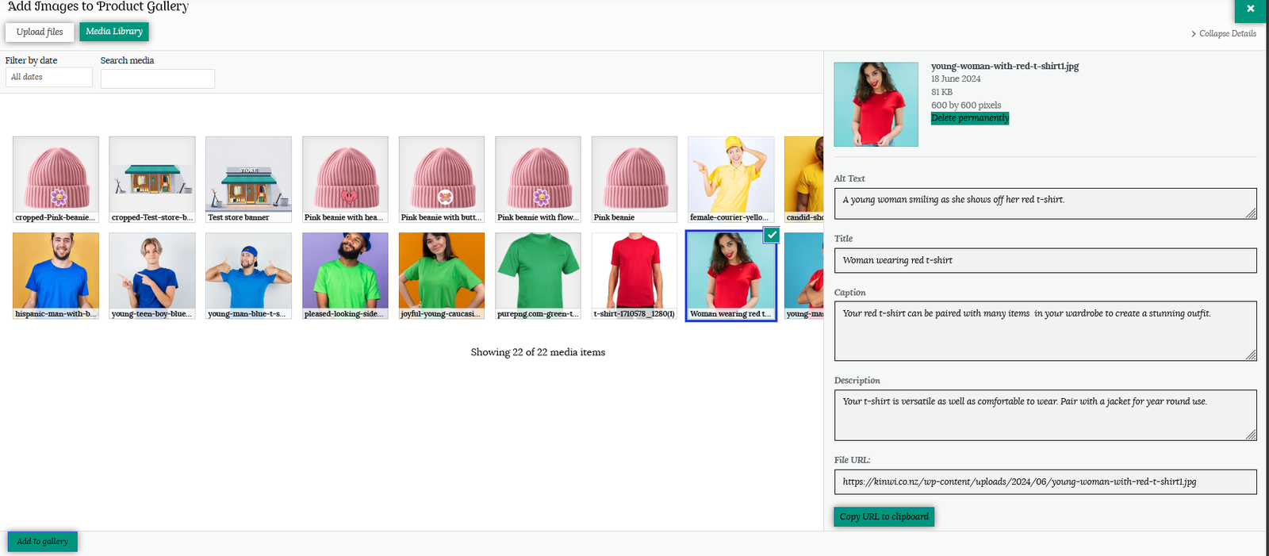This screenshot has width=1269, height=556.
Task: Edit the Description text area
Action: pos(1045,415)
